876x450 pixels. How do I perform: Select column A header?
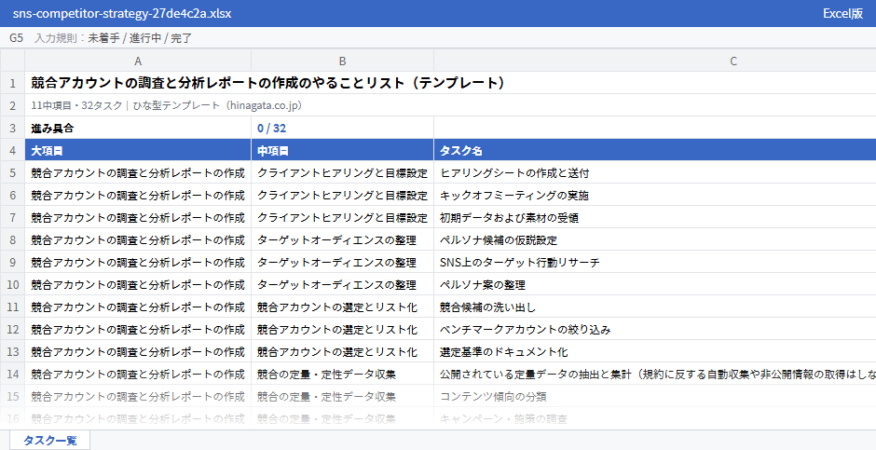(138, 61)
